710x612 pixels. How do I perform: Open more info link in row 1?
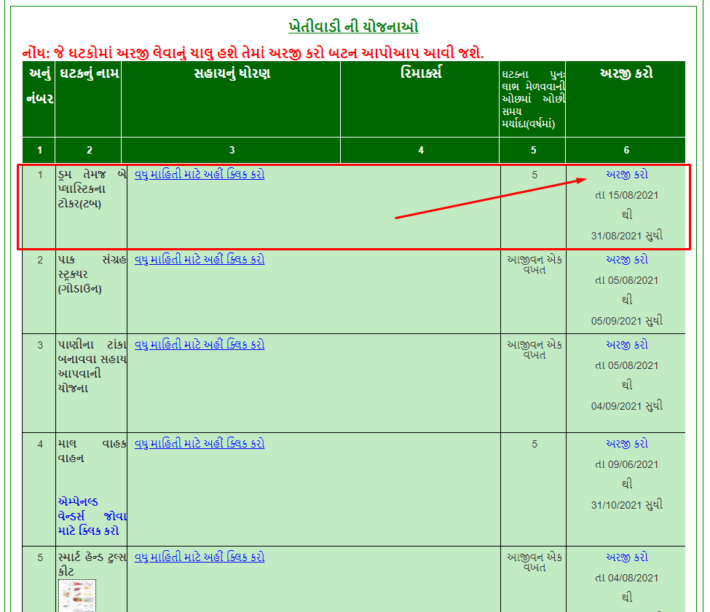tap(200, 174)
